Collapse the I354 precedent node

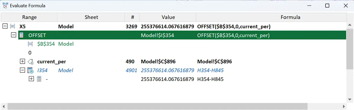(x=22, y=70)
